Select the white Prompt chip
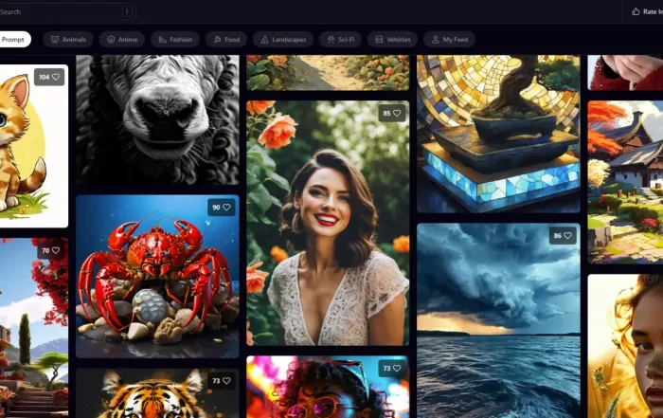This screenshot has height=418, width=663. pyautogui.click(x=14, y=40)
